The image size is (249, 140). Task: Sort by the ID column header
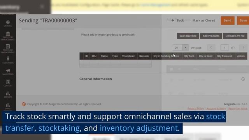(x=86, y=56)
